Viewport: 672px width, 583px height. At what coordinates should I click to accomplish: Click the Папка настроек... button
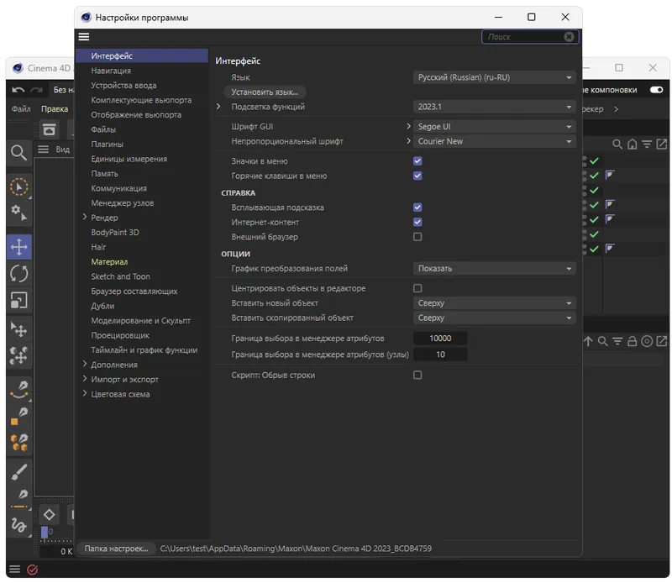tap(116, 549)
